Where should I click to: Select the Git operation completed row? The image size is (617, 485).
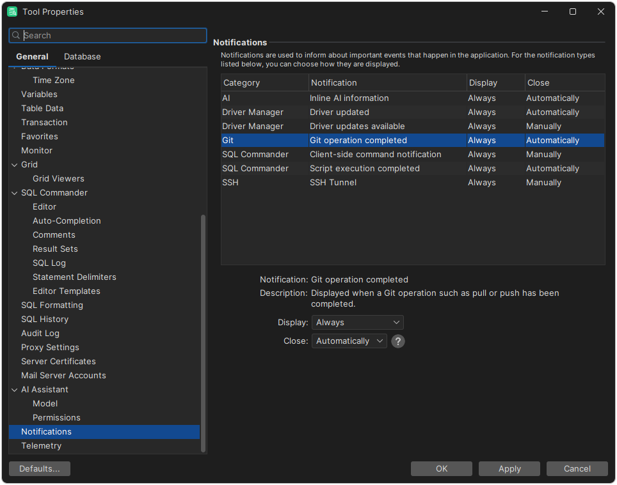413,141
